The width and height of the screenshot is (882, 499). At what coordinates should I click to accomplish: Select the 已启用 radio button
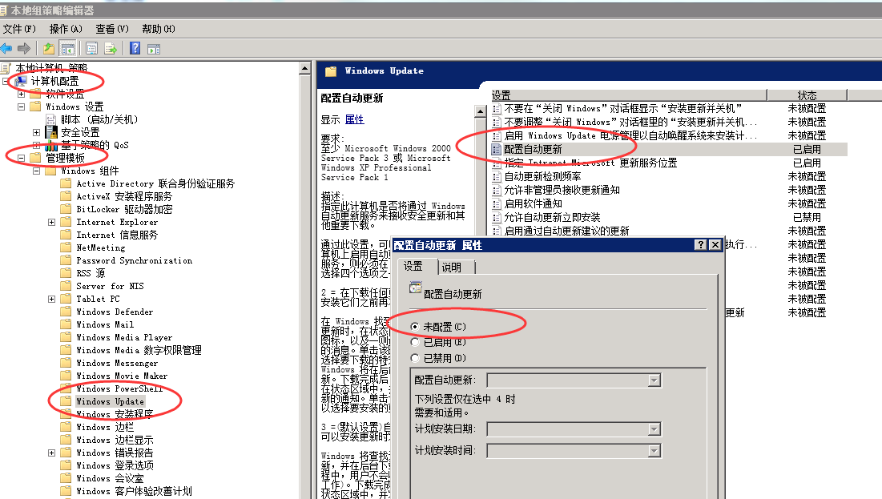point(415,343)
